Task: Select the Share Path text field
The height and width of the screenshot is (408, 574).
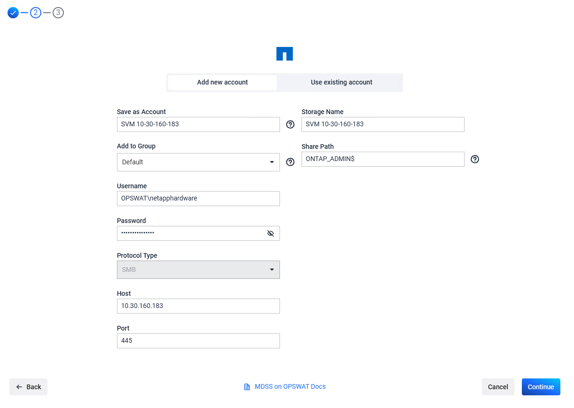Action: [383, 159]
